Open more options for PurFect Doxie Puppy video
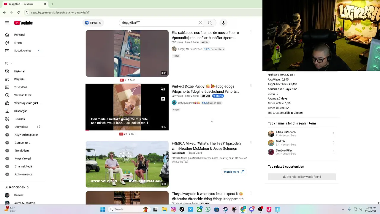This screenshot has height=214, width=380. click(251, 86)
